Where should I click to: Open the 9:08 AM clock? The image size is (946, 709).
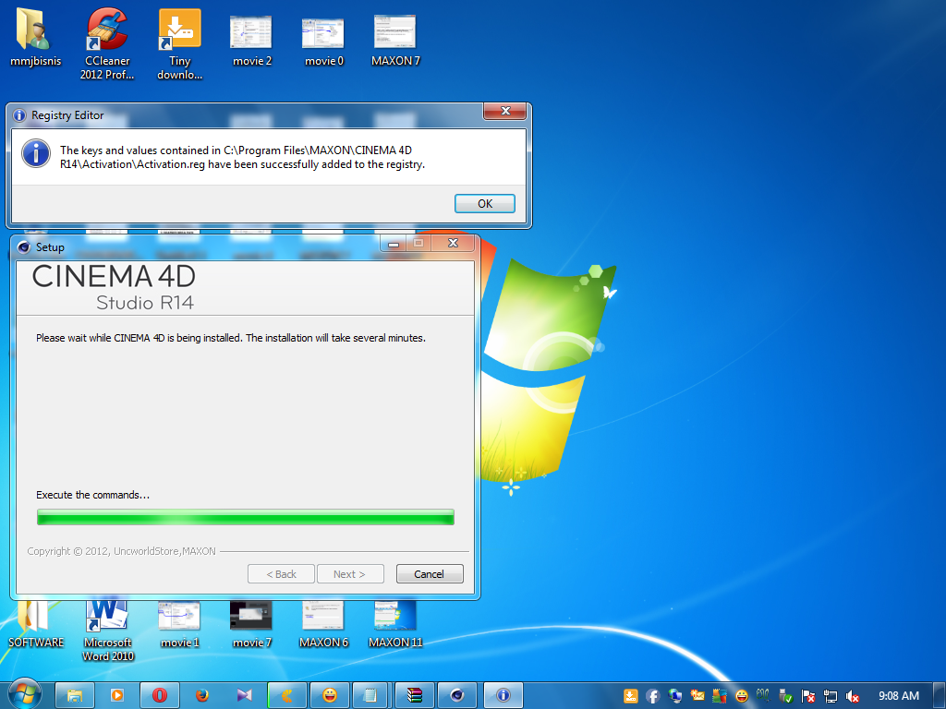click(898, 696)
